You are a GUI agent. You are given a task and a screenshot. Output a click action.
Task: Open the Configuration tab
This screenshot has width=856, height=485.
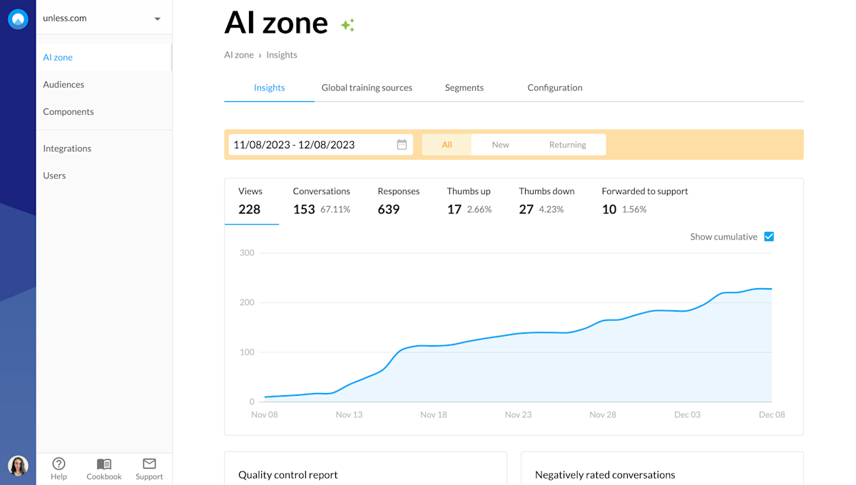(555, 87)
